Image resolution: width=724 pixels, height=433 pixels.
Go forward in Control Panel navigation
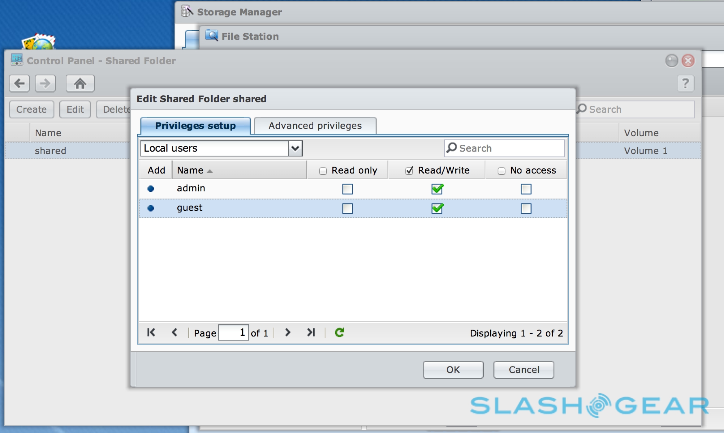coord(45,84)
